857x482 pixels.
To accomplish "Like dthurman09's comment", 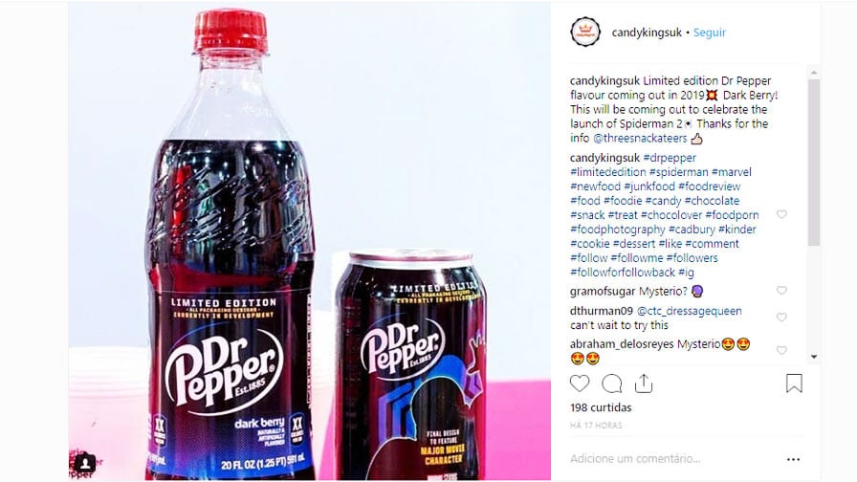I will [781, 318].
